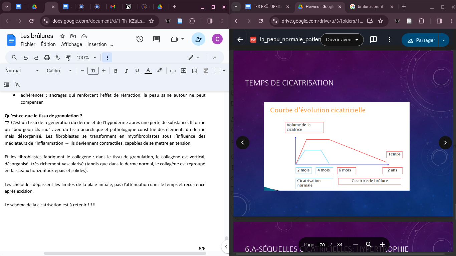The height and width of the screenshot is (256, 456).
Task: Open text color picker
Action: click(x=148, y=71)
